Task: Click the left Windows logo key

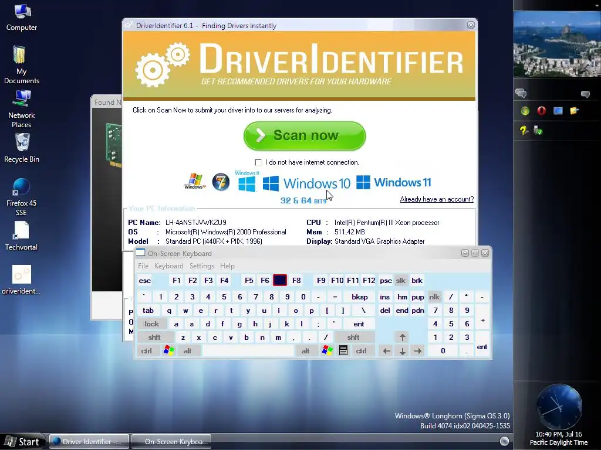Action: (168, 350)
